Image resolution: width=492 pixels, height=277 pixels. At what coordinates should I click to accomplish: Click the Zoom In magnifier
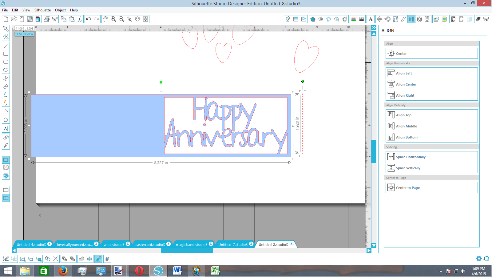point(113,19)
